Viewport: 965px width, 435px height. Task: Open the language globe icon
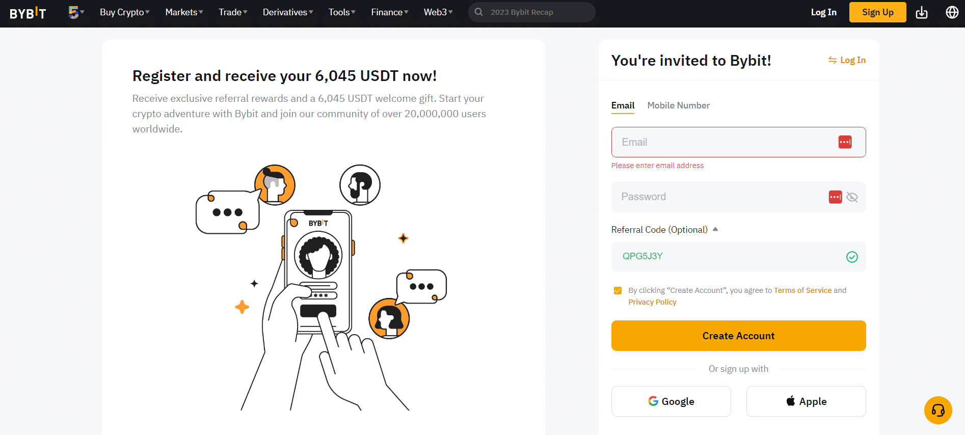[952, 12]
